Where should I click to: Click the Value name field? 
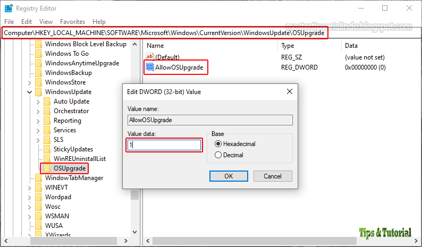(x=210, y=120)
